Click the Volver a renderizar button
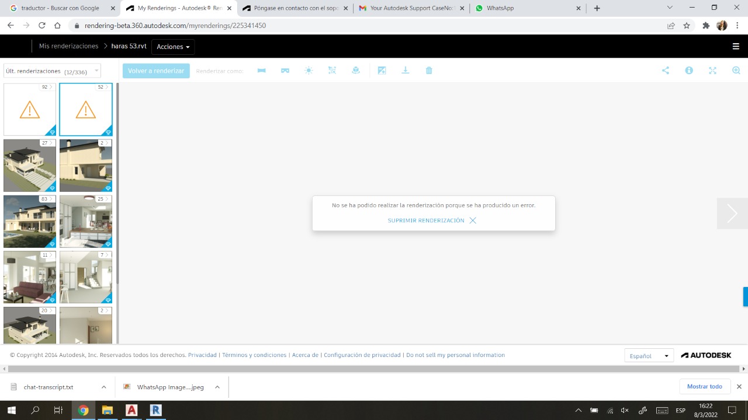The width and height of the screenshot is (748, 420). point(156,71)
